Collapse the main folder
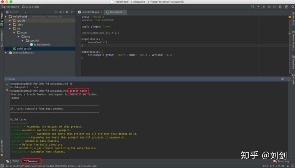Screen dimensions: 295x168 coord(14,32)
